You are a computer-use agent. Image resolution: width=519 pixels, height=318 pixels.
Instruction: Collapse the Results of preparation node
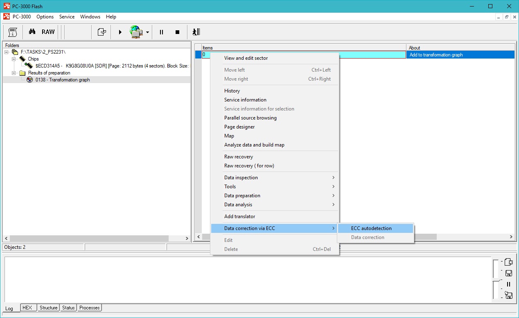(x=14, y=73)
